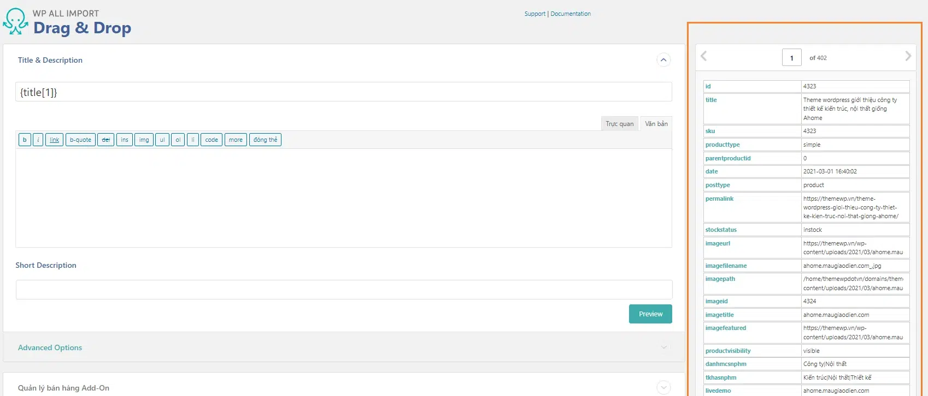Select the 'imagetitle' field name
The height and width of the screenshot is (396, 928).
719,315
